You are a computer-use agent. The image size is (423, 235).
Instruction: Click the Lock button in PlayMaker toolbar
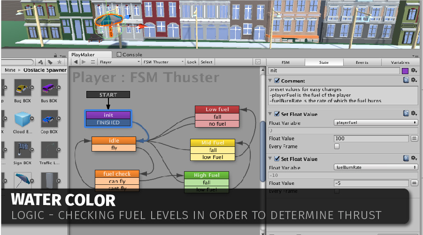tap(192, 62)
